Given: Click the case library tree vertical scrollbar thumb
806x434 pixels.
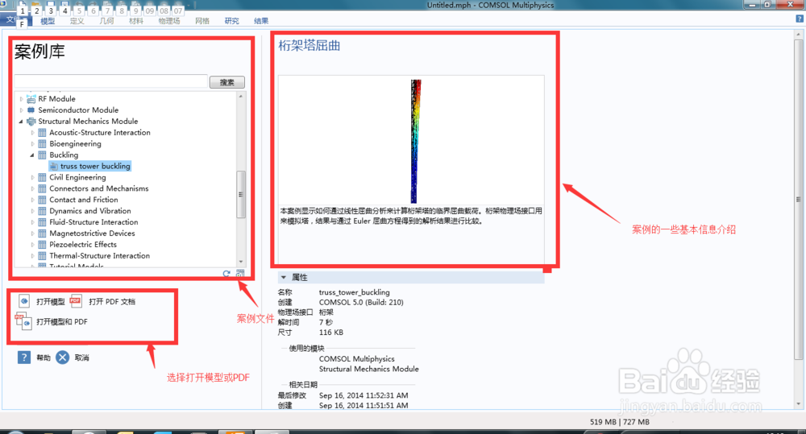Looking at the screenshot, I should (x=240, y=194).
